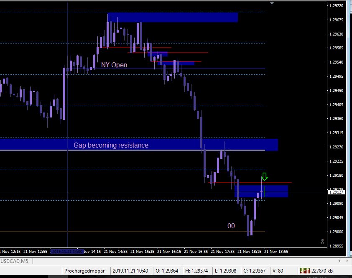Click the 1.29000 price axis label
The width and height of the screenshot is (352, 278).
click(336, 232)
